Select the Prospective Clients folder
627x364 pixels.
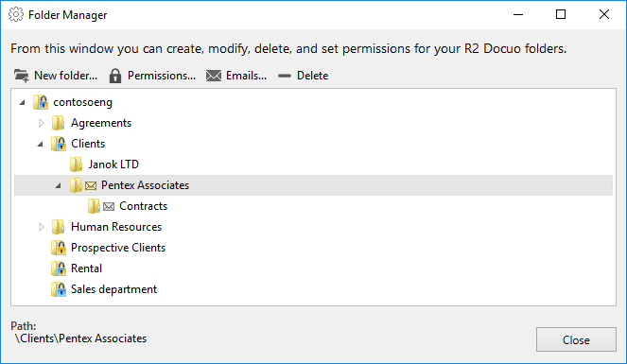point(118,248)
